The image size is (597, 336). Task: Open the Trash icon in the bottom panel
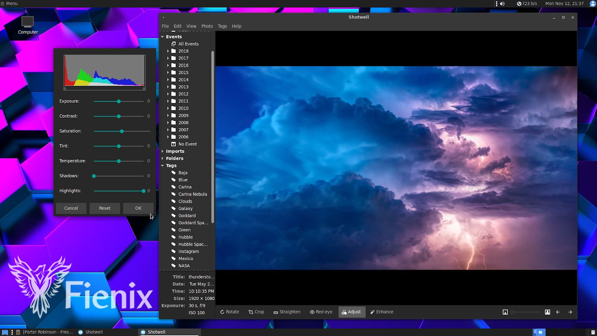click(593, 332)
